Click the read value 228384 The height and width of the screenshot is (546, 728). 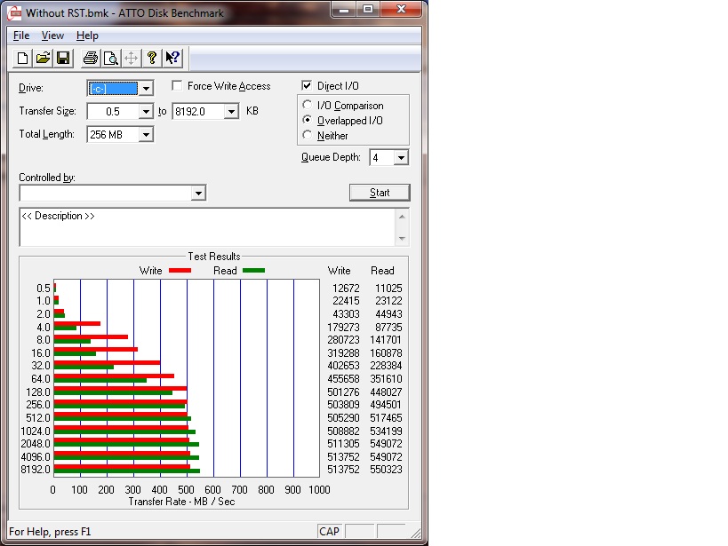(386, 366)
